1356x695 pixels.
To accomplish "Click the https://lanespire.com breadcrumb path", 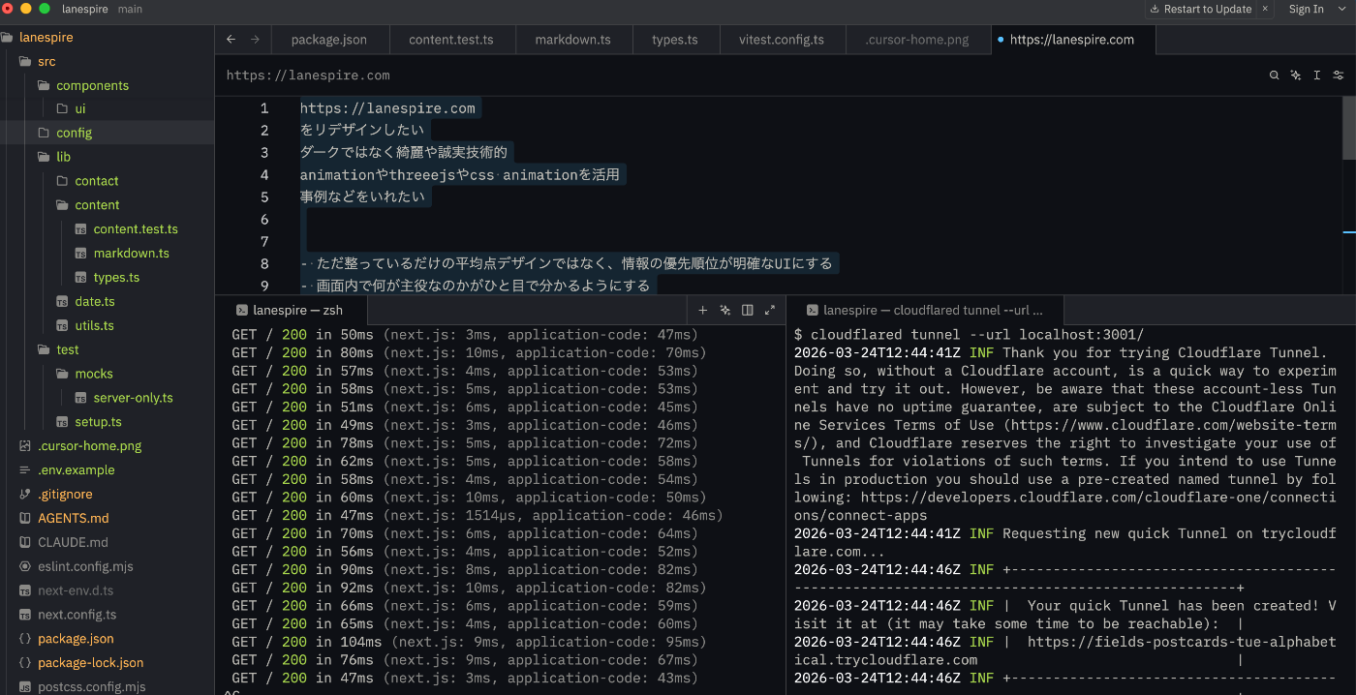I will tap(308, 75).
